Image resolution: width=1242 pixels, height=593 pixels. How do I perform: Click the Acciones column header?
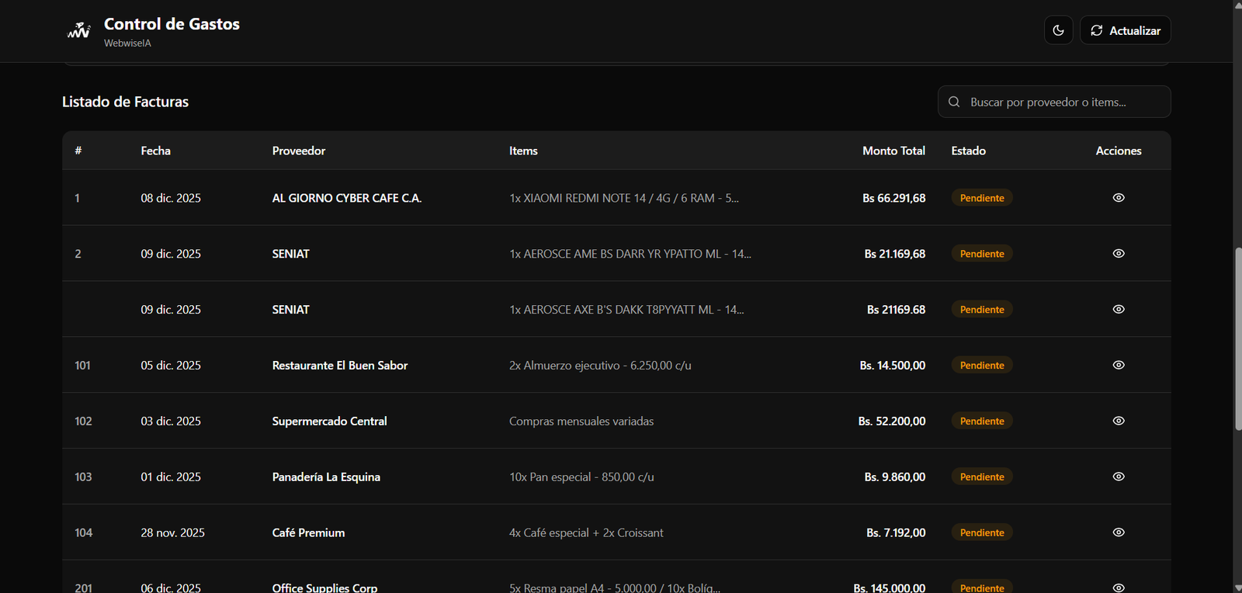(x=1119, y=151)
